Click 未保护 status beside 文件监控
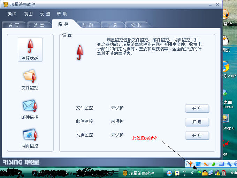The image size is (237, 178). tap(117, 108)
